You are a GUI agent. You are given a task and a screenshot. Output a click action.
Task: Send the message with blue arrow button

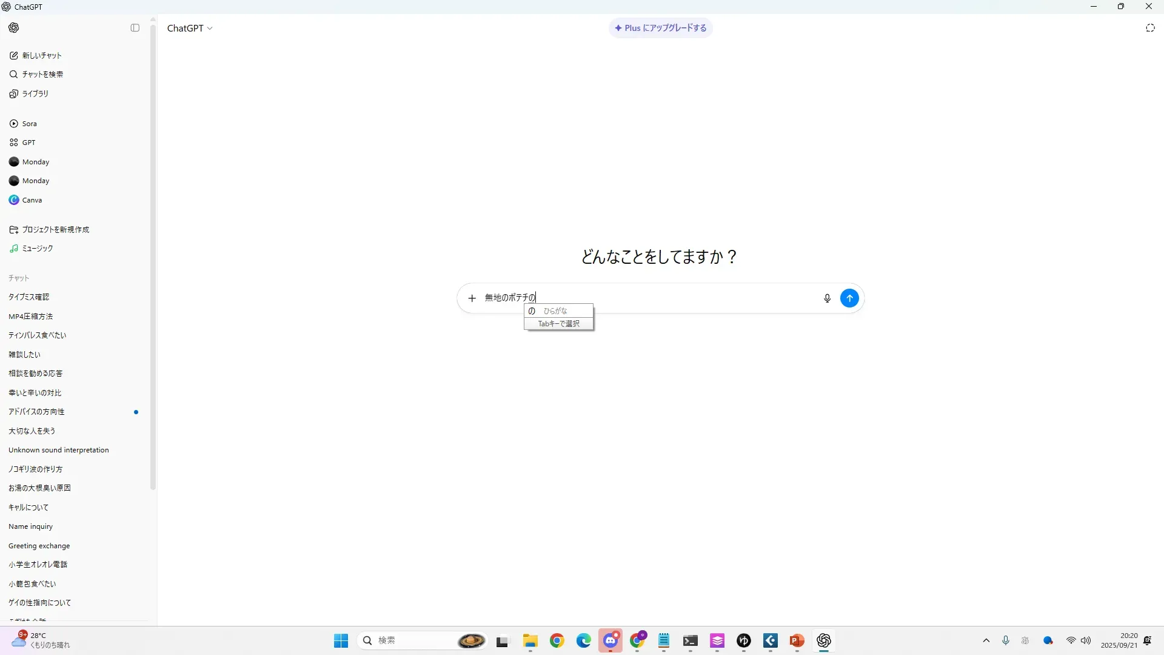point(849,298)
